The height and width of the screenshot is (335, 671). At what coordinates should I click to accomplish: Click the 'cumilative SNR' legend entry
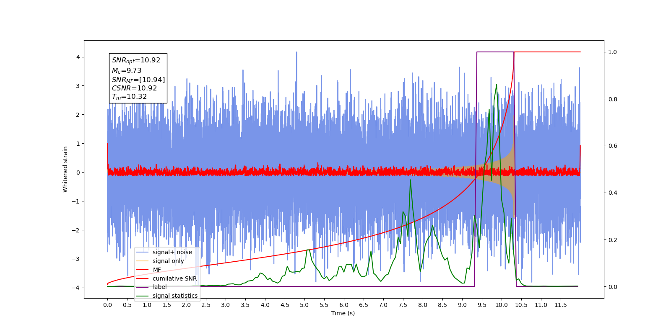174,278
